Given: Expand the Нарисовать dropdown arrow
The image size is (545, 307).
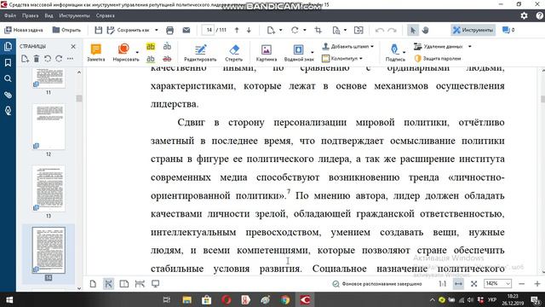Looking at the screenshot, I should pos(137,52).
